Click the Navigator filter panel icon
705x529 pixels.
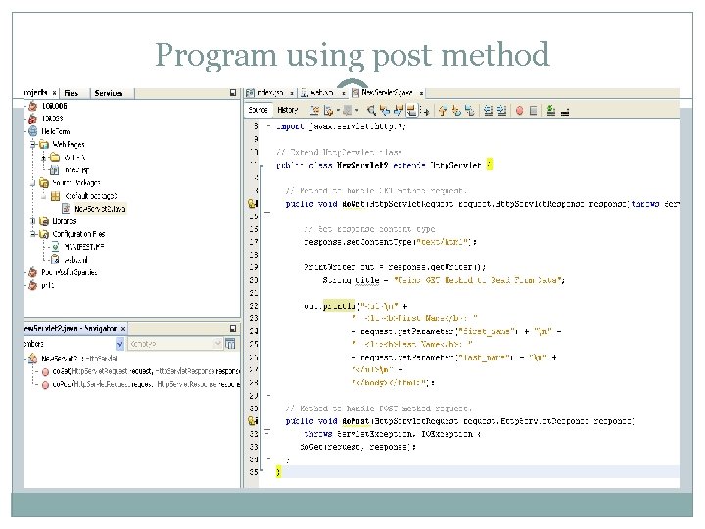[x=230, y=344]
